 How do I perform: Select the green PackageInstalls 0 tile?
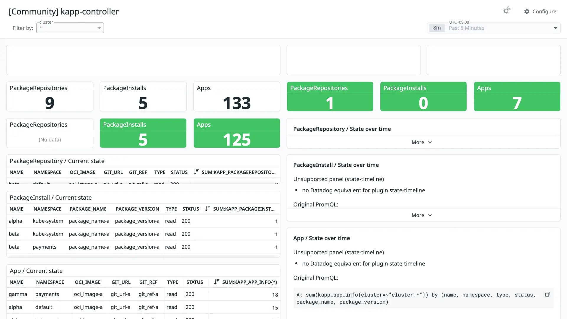[x=423, y=96]
